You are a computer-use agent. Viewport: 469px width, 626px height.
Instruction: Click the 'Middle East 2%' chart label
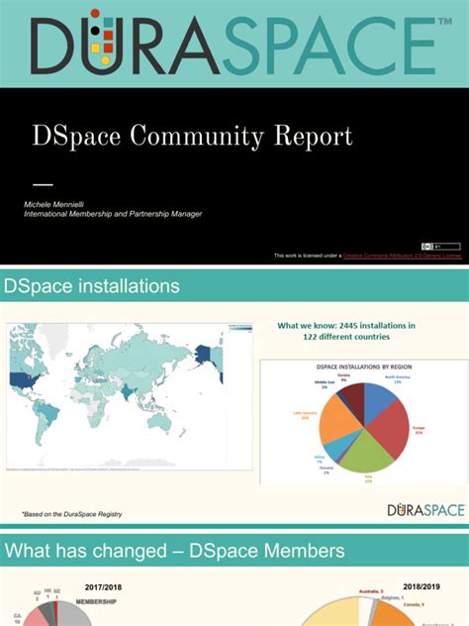click(x=325, y=384)
